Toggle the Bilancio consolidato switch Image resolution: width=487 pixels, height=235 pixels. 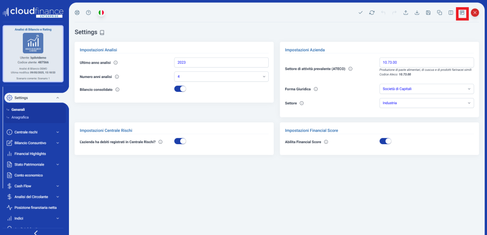(180, 89)
